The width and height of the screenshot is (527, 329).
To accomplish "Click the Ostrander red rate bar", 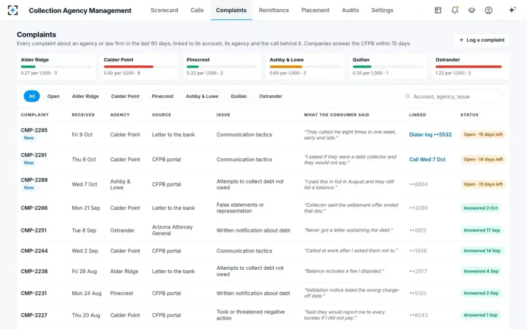I will [x=469, y=67].
